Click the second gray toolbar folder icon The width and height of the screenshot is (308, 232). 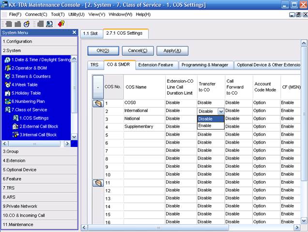click(18, 24)
